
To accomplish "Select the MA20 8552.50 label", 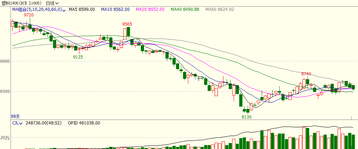I will (150, 9).
